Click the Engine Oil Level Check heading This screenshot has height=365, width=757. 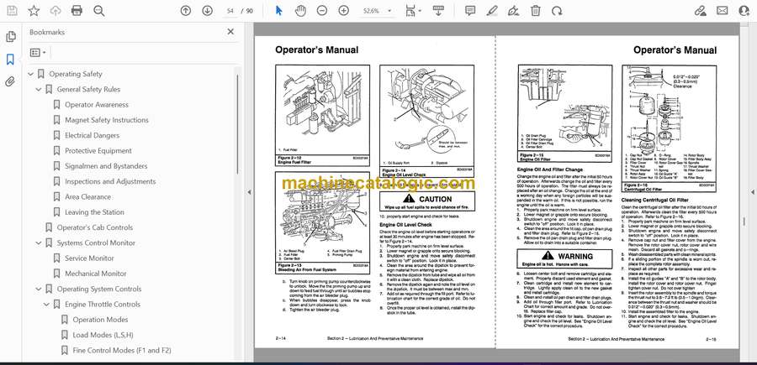(x=405, y=225)
